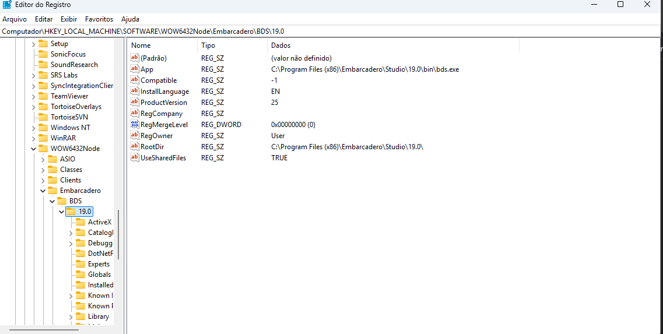
Task: Click the string icon beside Compatible value
Action: pyautogui.click(x=135, y=80)
